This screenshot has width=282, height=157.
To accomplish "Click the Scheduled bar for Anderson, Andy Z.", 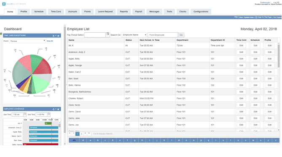I will tap(44, 128).
